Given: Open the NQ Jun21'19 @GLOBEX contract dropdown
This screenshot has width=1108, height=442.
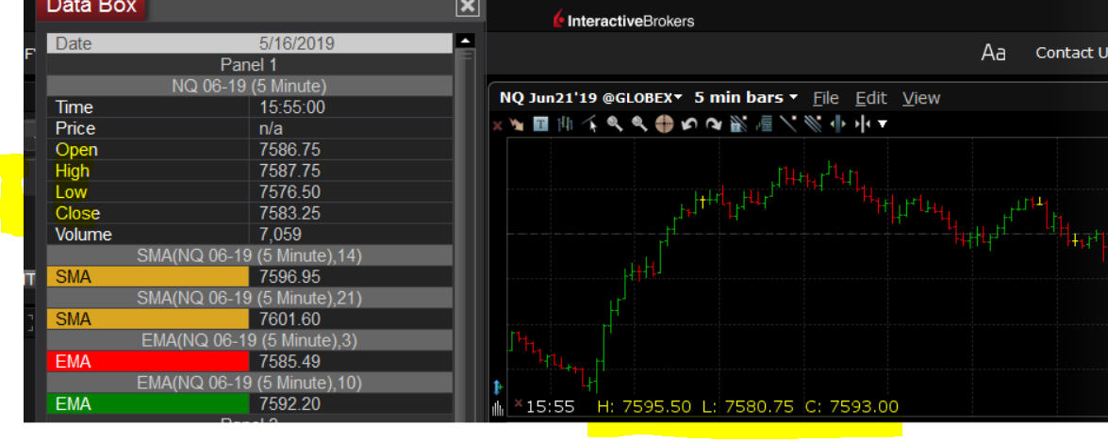Looking at the screenshot, I should (590, 97).
